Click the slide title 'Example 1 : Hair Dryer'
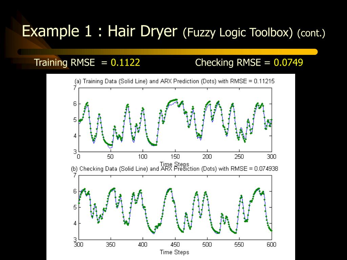Image resolution: width=347 pixels, height=260 pixels. pos(99,31)
